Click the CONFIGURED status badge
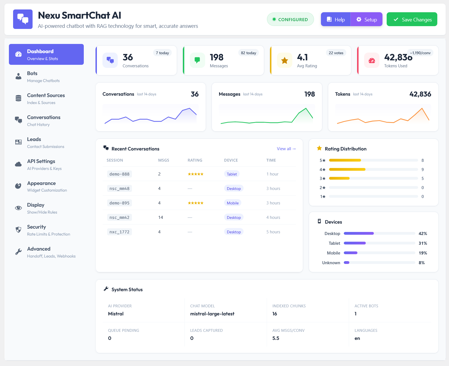The width and height of the screenshot is (449, 366). coord(290,19)
